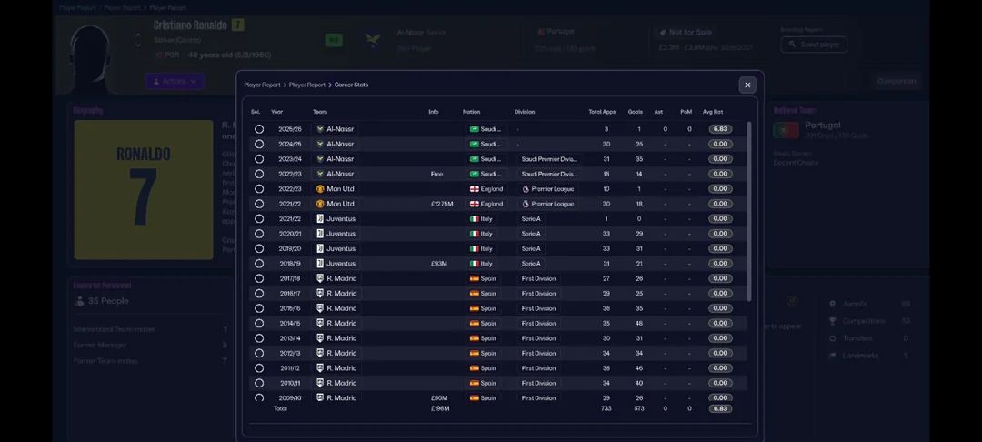Click the Scout player button
This screenshot has height=442, width=982.
click(814, 45)
